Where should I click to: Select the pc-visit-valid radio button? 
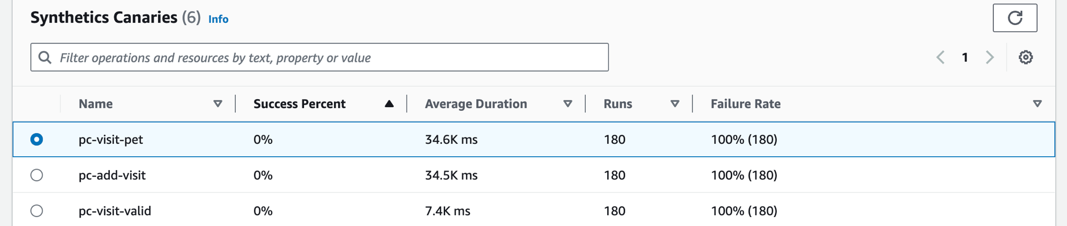pos(37,211)
